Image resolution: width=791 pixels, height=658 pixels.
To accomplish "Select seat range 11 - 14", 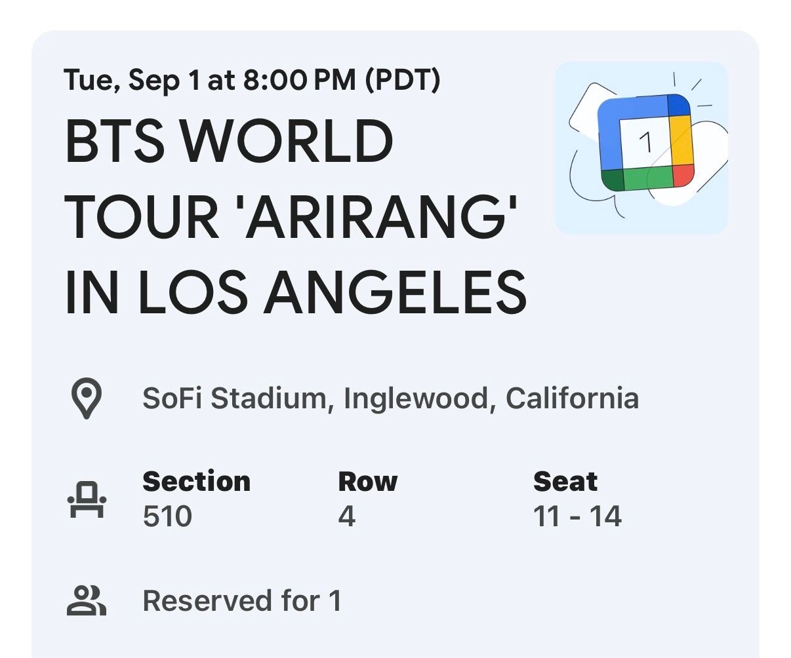I will coord(577,516).
